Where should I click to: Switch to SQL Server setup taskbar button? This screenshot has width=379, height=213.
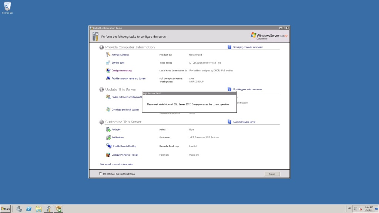click(58, 209)
